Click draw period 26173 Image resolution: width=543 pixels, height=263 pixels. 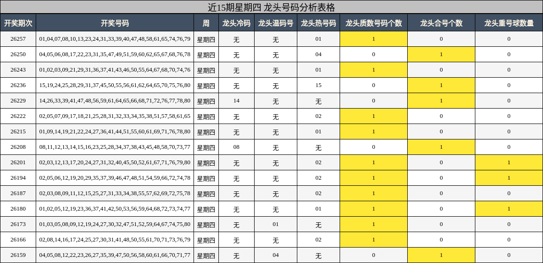pyautogui.click(x=18, y=224)
